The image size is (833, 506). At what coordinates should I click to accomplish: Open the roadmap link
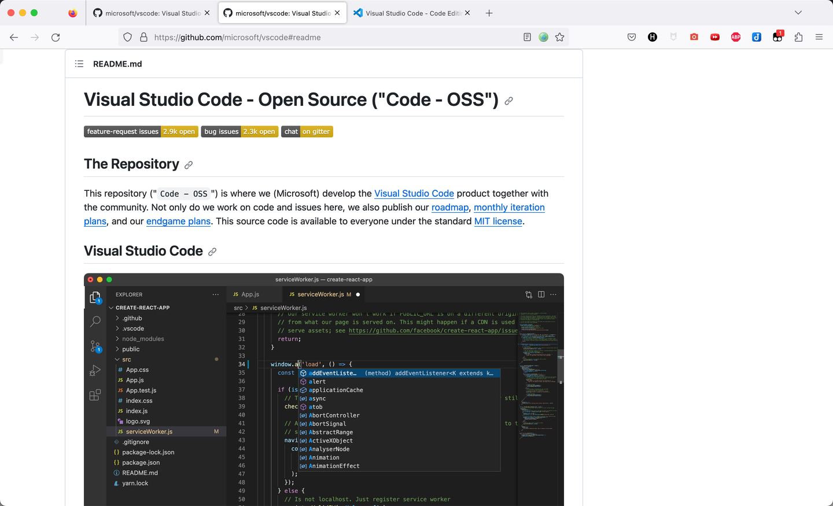(450, 207)
